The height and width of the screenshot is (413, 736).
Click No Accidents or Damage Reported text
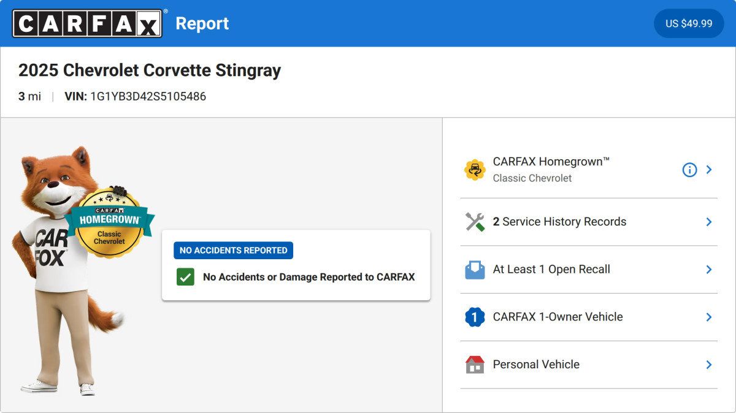[309, 277]
